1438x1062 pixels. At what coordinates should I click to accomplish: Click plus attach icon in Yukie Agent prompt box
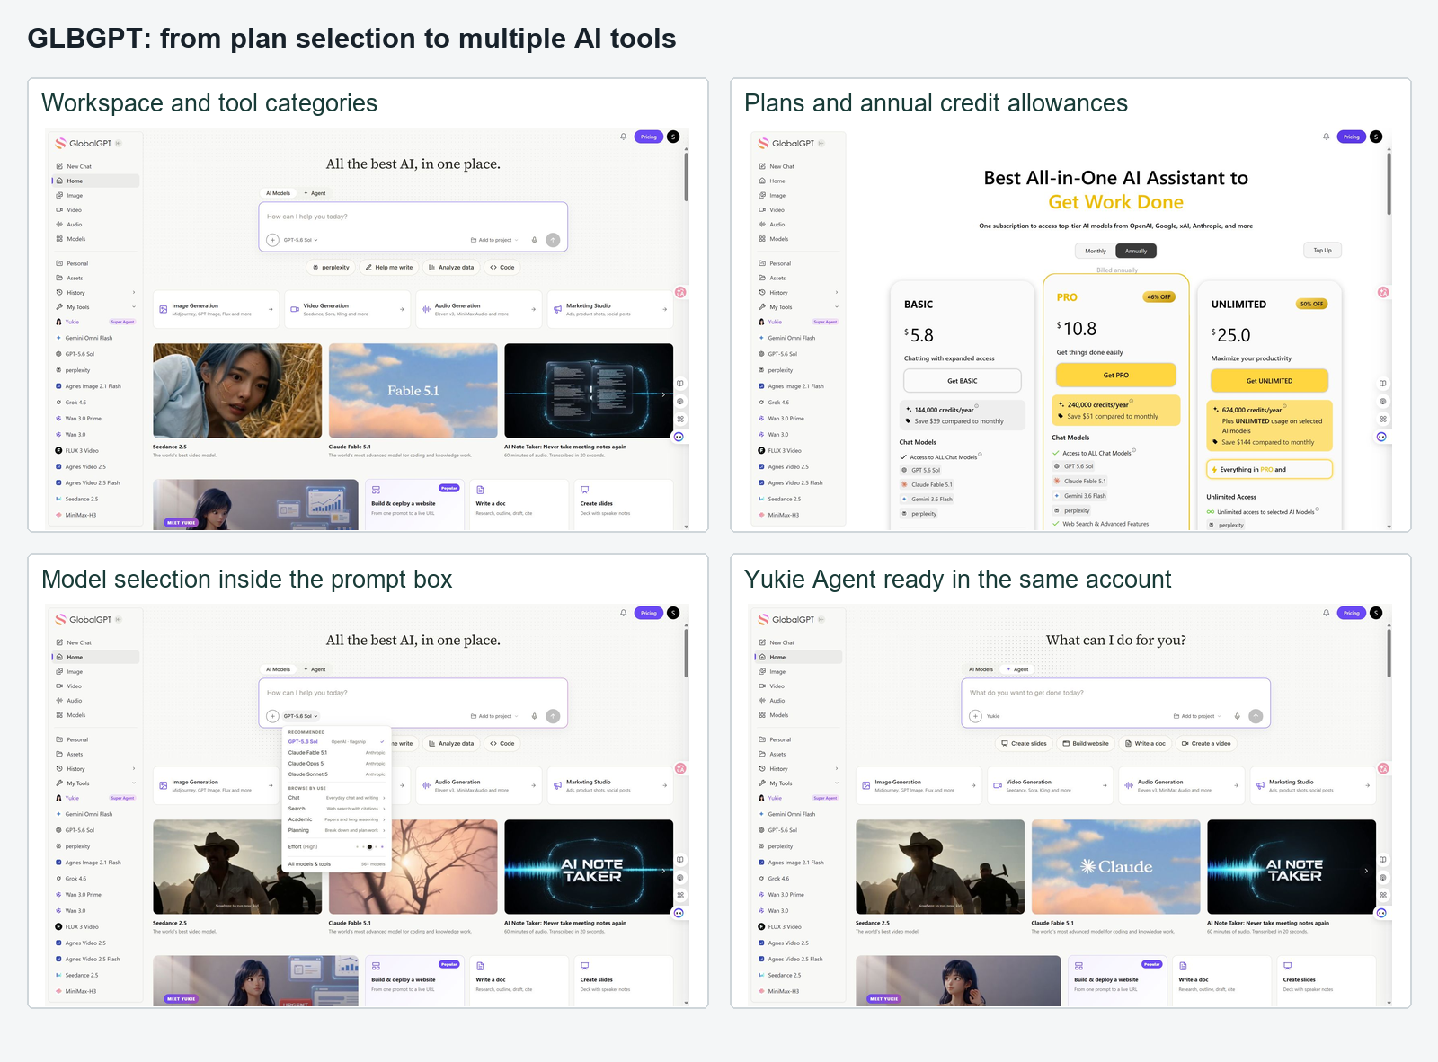pyautogui.click(x=975, y=716)
